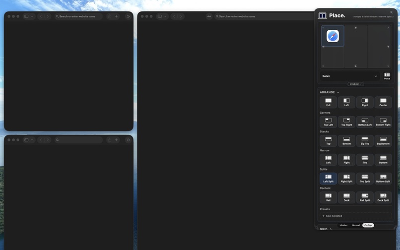Viewport: 400px width, 250px height.
Task: Go back in top-left Safari window
Action: click(41, 16)
